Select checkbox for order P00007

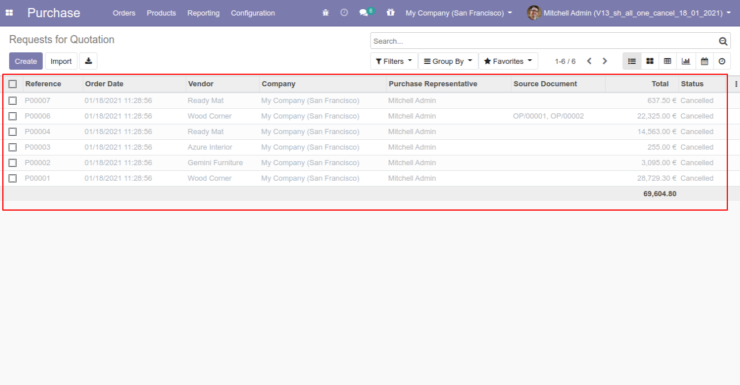[13, 101]
